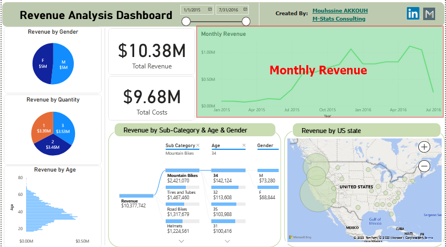
Task: Click the right date slider handle
Action: coord(246,21)
